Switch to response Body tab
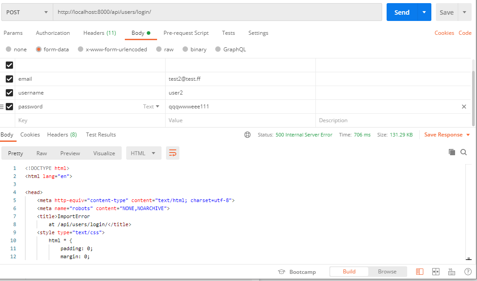The height and width of the screenshot is (281, 477). [x=7, y=135]
